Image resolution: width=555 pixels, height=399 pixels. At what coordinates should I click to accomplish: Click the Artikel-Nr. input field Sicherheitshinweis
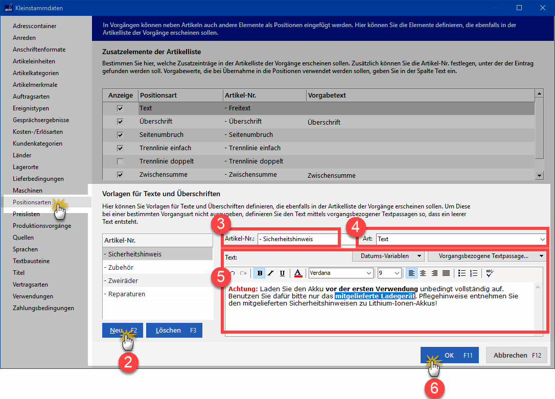click(297, 239)
